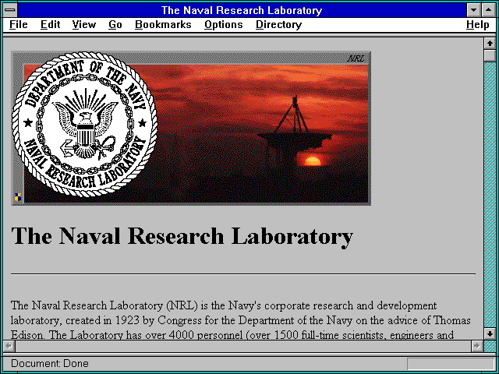The width and height of the screenshot is (499, 374).
Task: Click the status bar progress indicator box
Action: coord(451,364)
